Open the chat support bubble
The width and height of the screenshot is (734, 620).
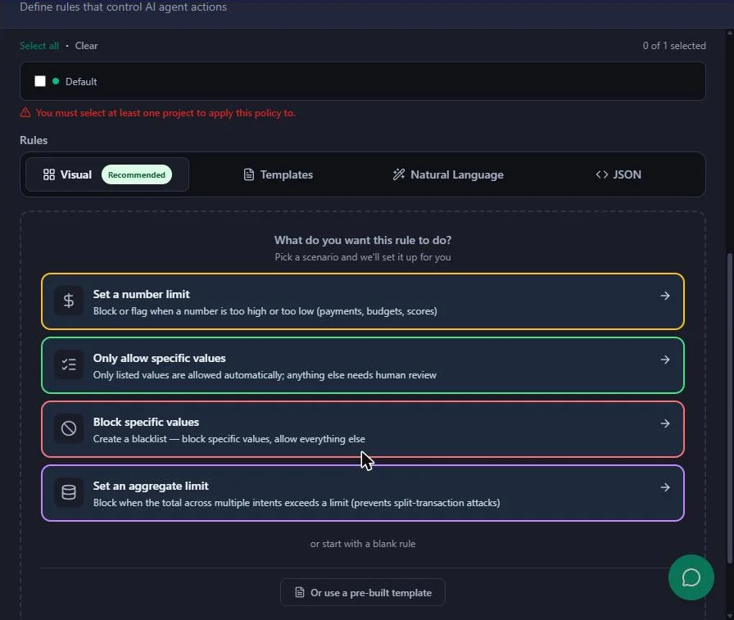click(x=691, y=577)
